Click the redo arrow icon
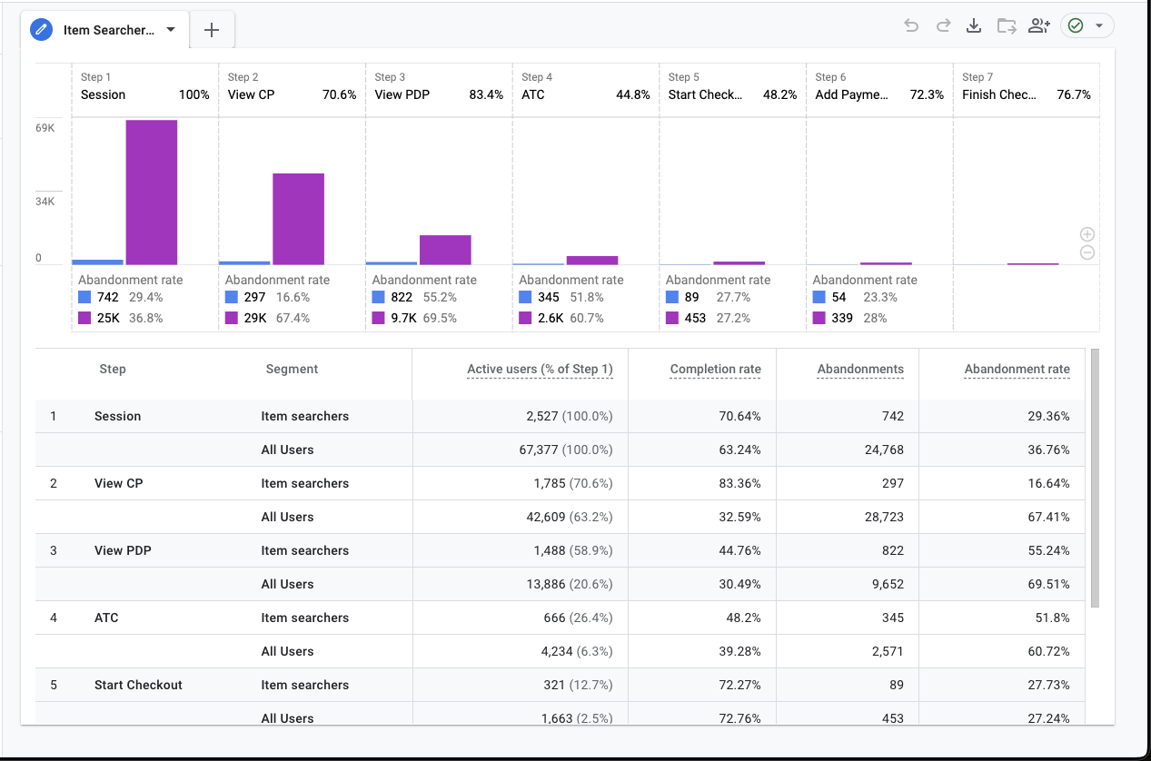This screenshot has height=761, width=1151. [943, 26]
